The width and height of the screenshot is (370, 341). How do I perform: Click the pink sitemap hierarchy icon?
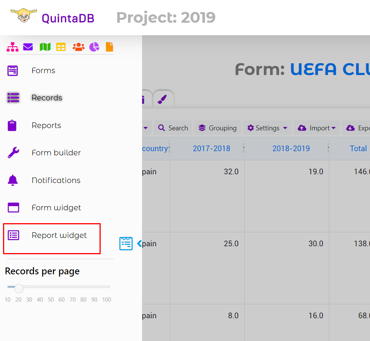click(x=13, y=47)
